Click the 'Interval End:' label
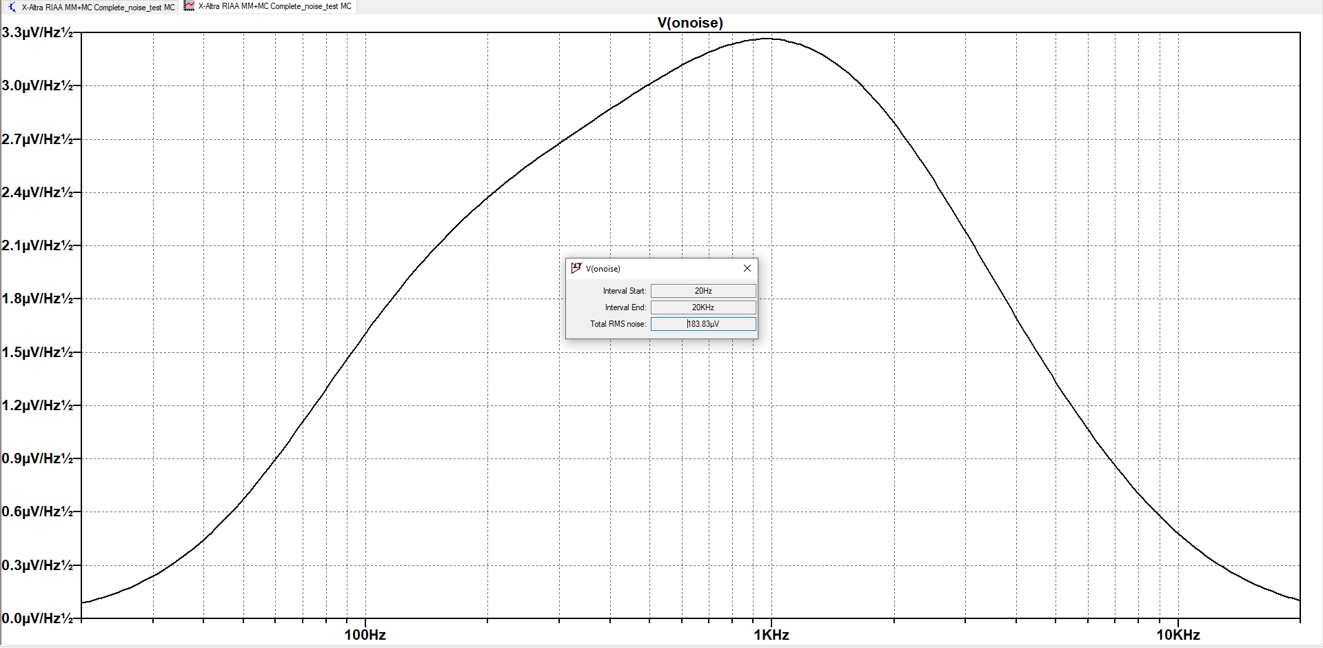Image resolution: width=1323 pixels, height=648 pixels. (x=626, y=307)
